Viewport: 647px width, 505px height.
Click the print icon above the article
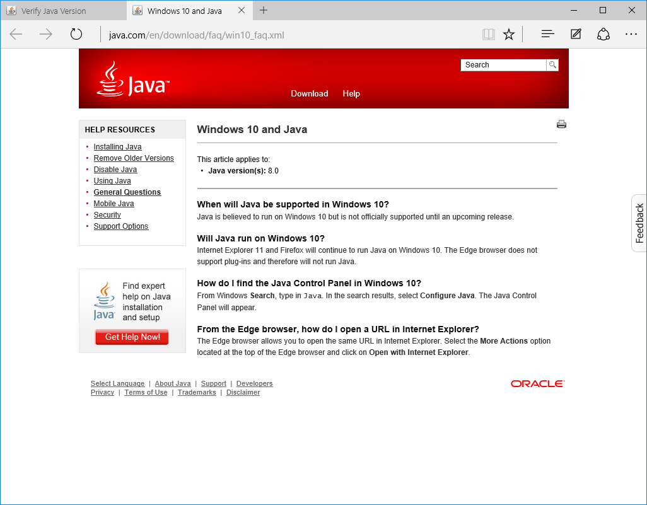click(x=561, y=124)
